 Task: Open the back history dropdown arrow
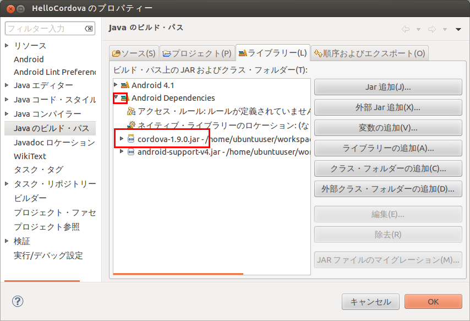(418, 29)
